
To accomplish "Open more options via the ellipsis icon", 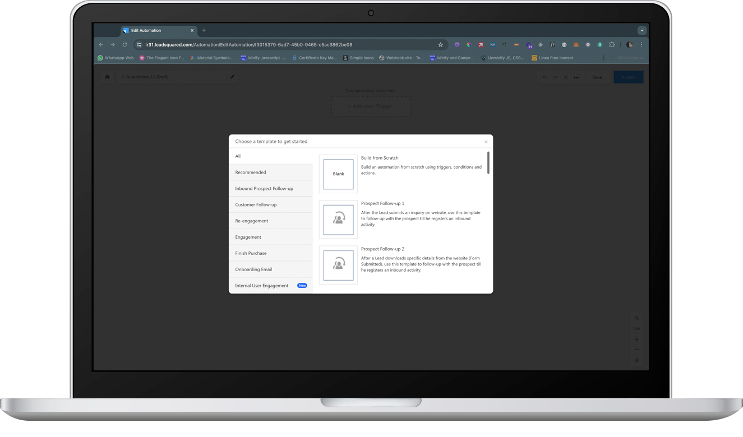I will tap(576, 77).
